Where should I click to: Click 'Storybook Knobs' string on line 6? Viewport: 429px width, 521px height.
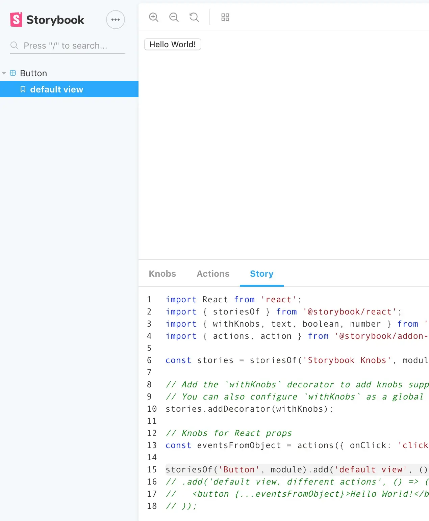coord(347,360)
